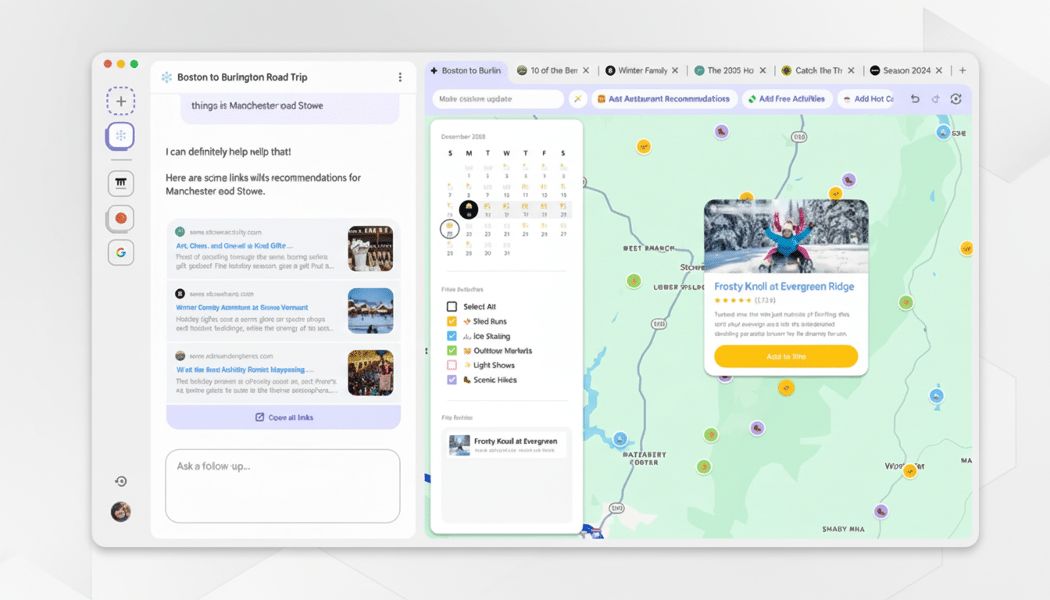Click the refresh icon in the map toolbar
This screenshot has width=1050, height=600.
click(x=956, y=98)
